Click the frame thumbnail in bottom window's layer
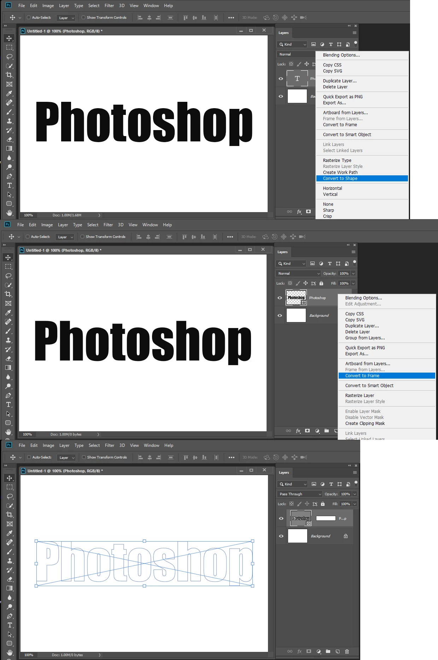The width and height of the screenshot is (438, 660). (301, 518)
